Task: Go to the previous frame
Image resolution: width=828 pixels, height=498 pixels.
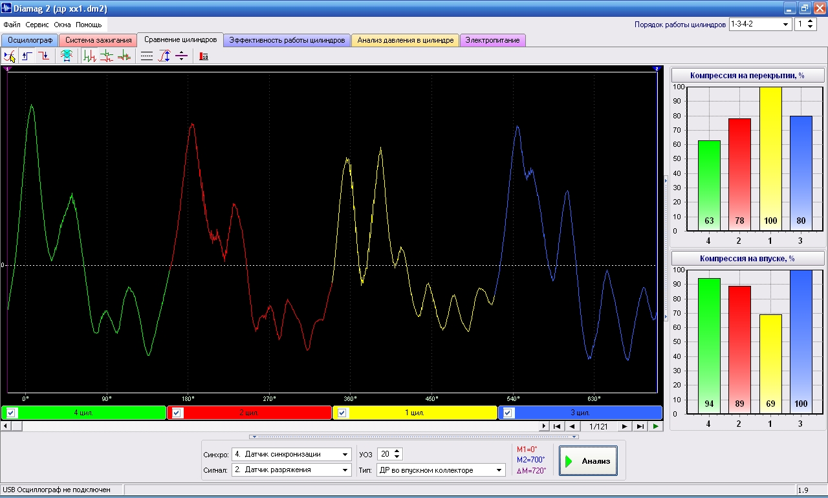Action: tap(572, 426)
